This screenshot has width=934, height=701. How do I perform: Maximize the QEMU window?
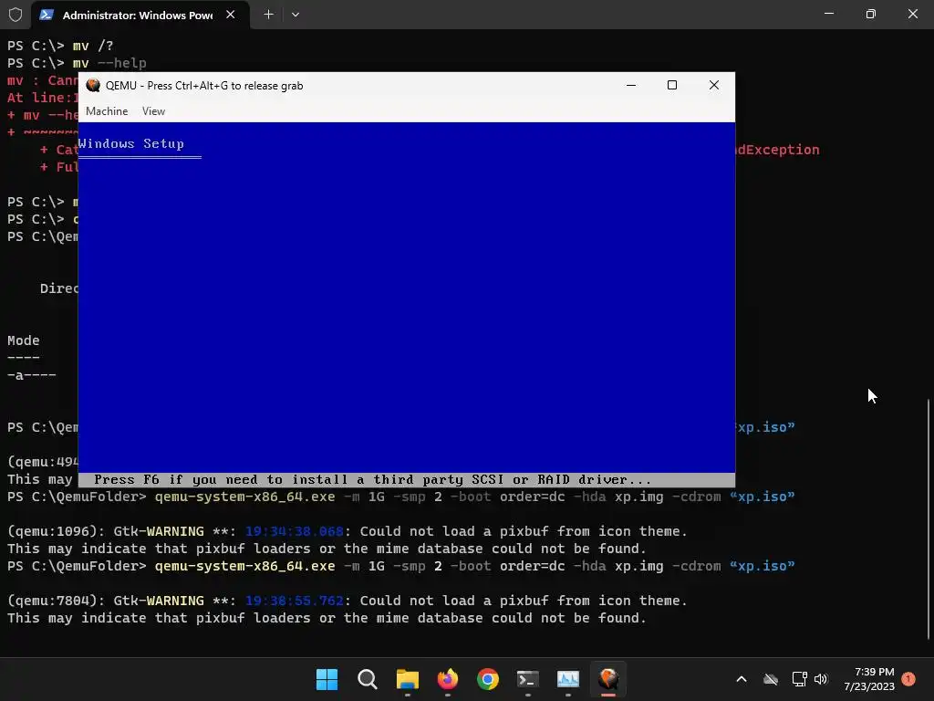click(672, 85)
